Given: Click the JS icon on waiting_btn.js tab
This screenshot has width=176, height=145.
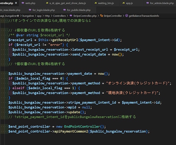Looking at the screenshot, I should [96, 3].
